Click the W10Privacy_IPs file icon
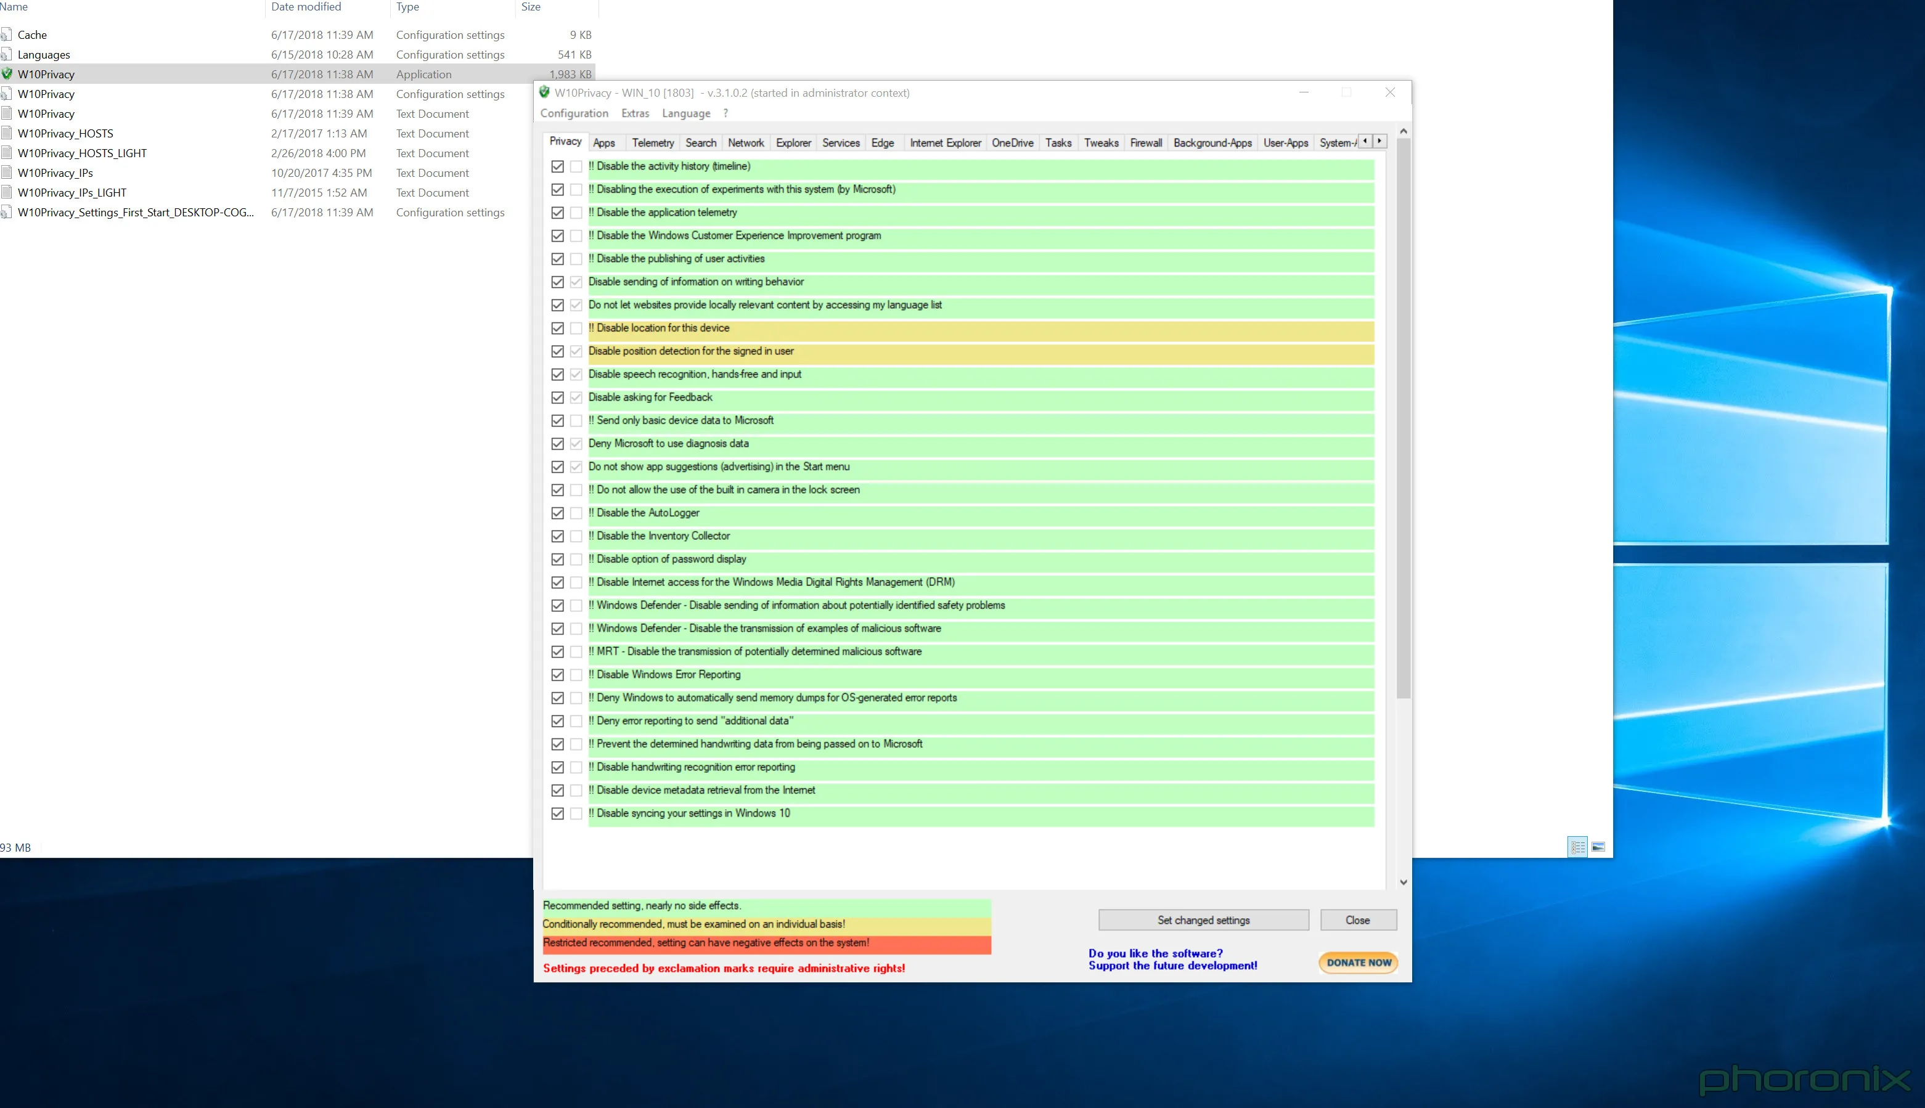This screenshot has height=1108, width=1925. 6,173
